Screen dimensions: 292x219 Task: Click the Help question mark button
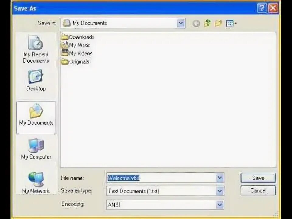tap(262, 8)
